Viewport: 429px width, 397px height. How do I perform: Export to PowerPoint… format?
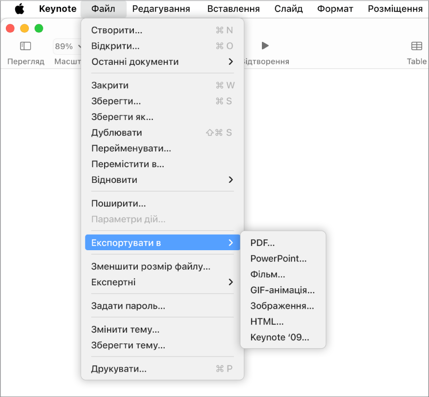coord(279,259)
